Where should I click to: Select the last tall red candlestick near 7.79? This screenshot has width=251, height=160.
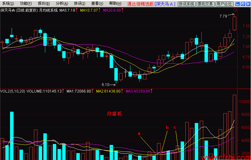pos(234,23)
